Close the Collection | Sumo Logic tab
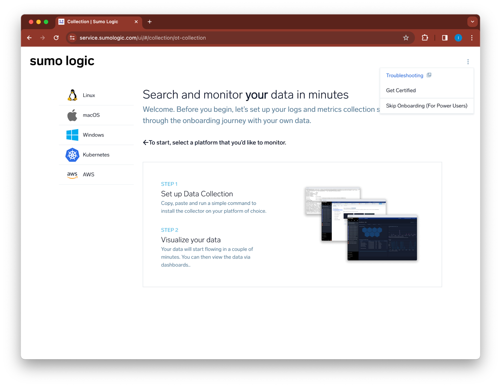501x387 pixels. click(136, 22)
